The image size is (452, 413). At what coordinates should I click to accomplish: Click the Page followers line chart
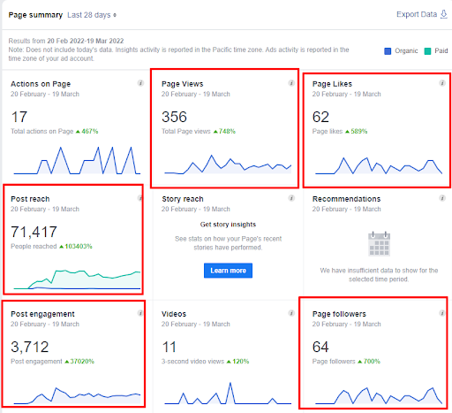pyautogui.click(x=379, y=395)
